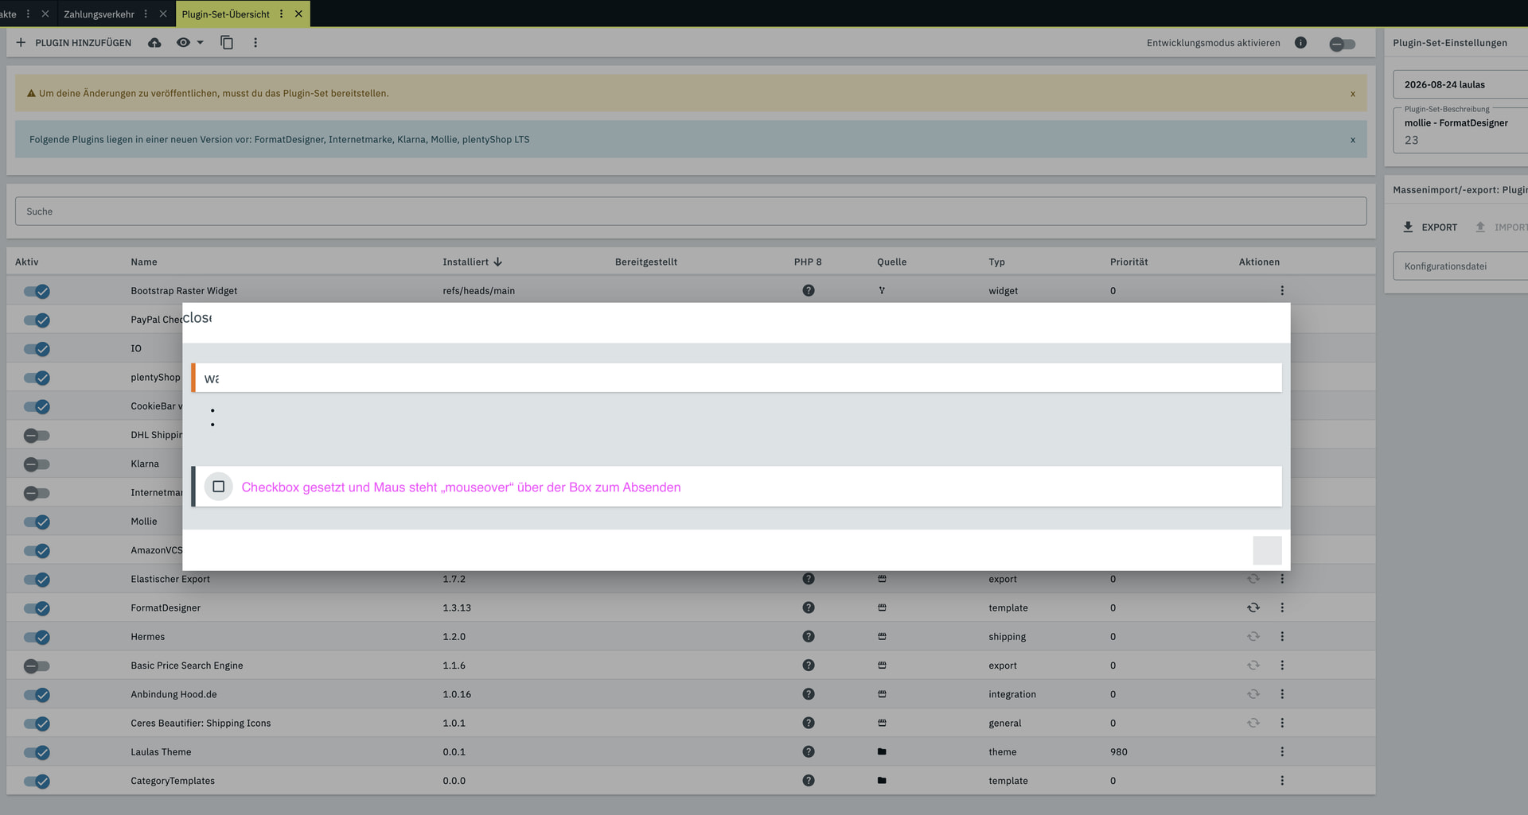
Task: Click the PHP 8 help icon for Hermes
Action: click(x=809, y=636)
